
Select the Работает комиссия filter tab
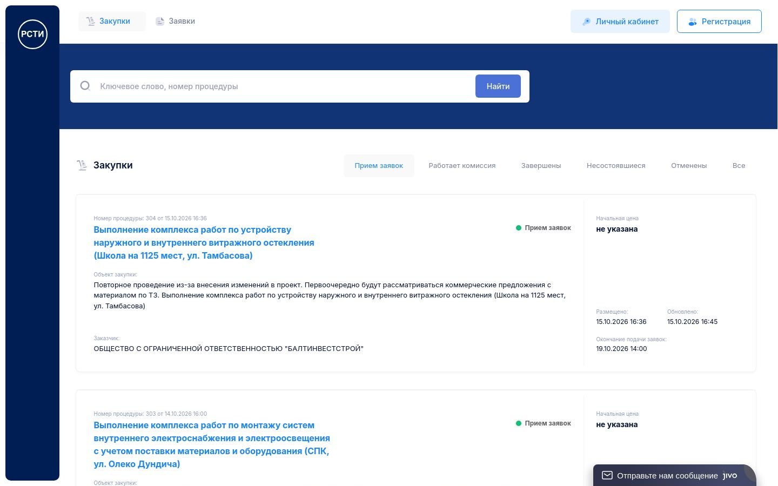click(x=462, y=166)
